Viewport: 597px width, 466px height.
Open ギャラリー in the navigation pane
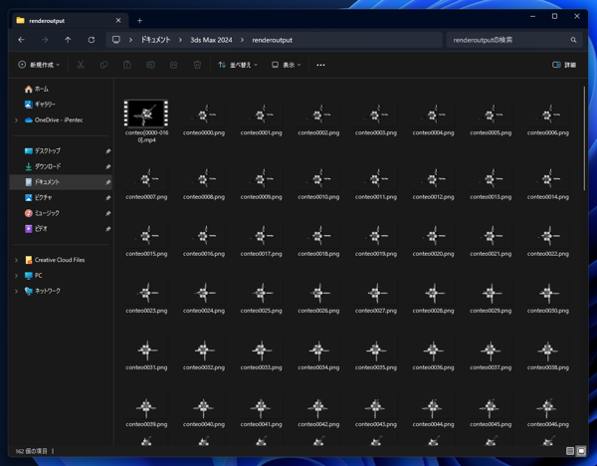(45, 104)
